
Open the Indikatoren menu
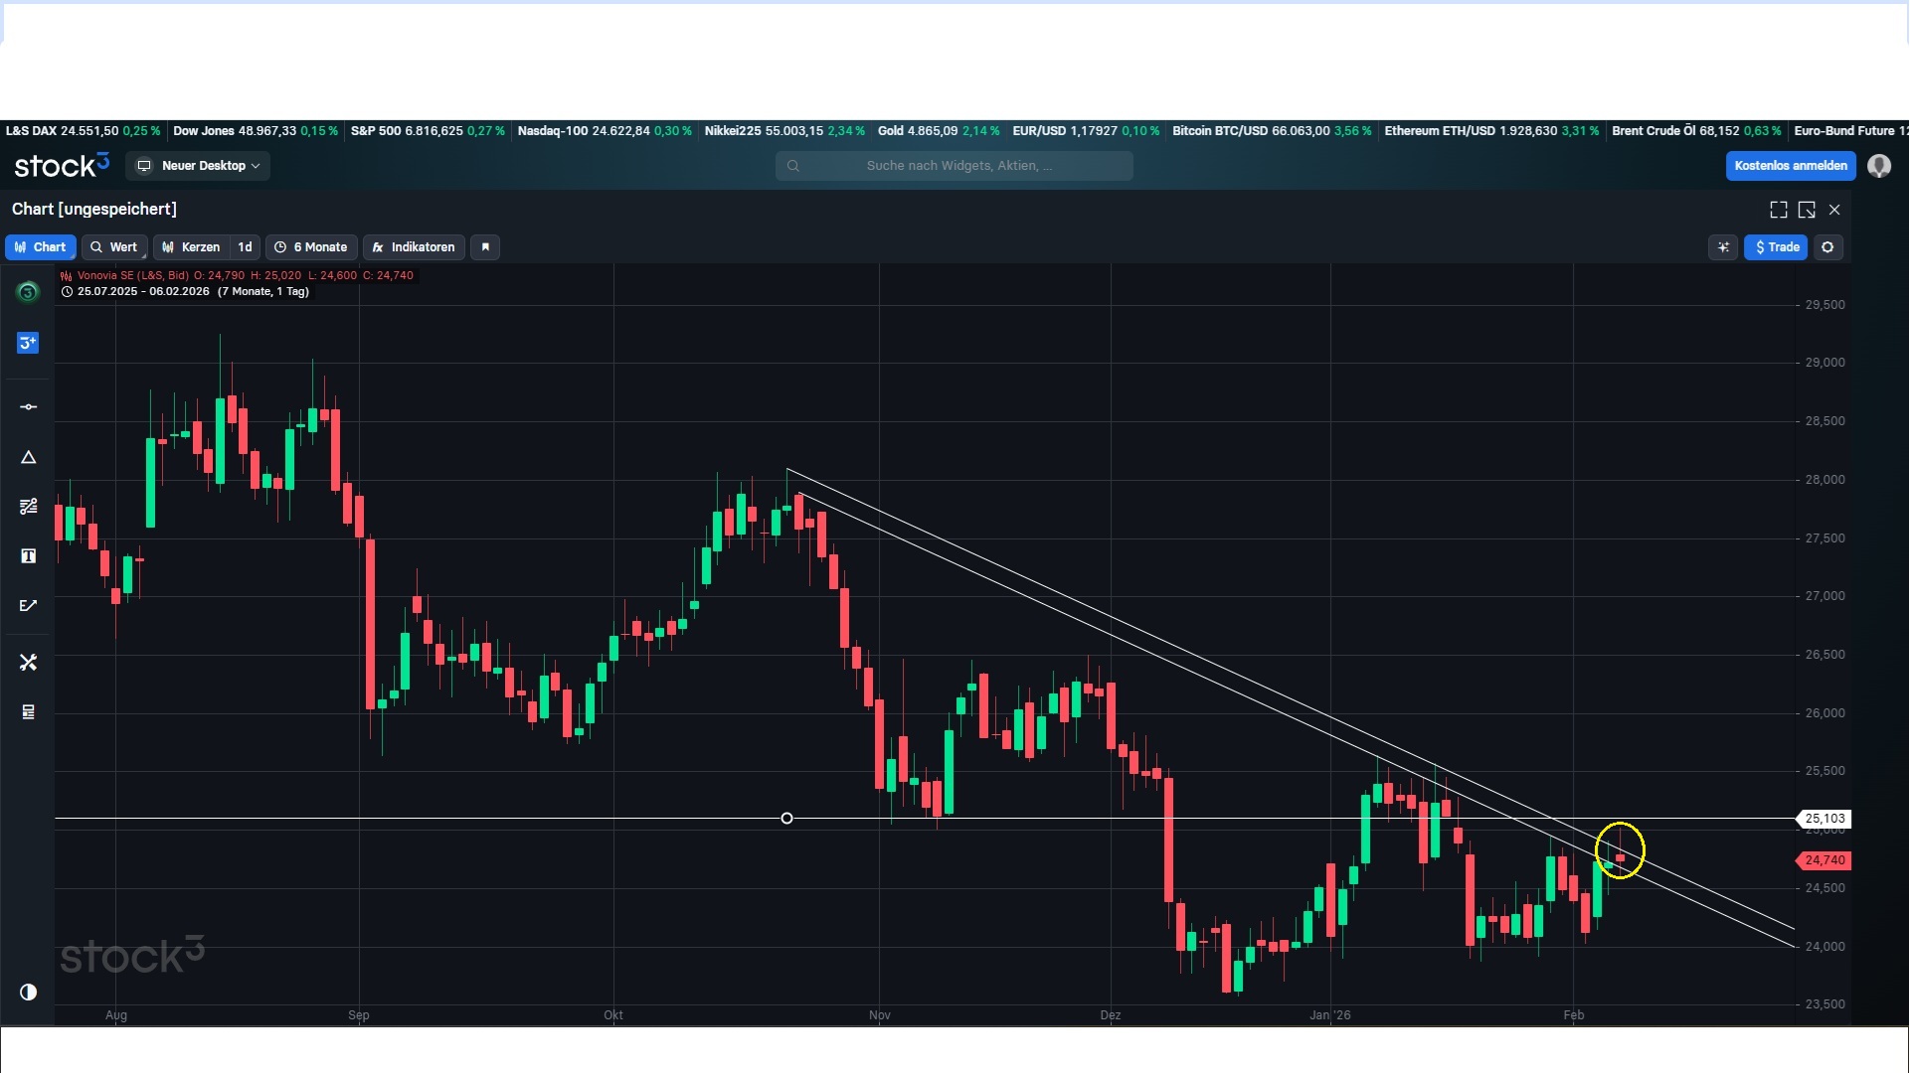tap(414, 247)
